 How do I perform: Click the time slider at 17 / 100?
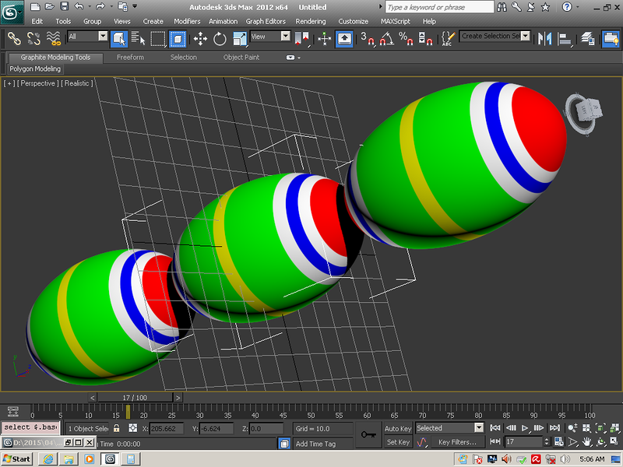135,397
